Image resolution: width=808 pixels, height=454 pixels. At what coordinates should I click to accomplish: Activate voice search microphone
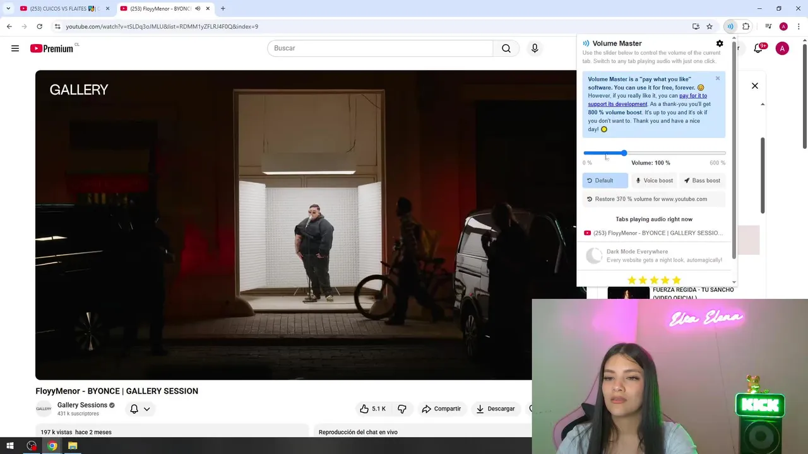coord(535,49)
